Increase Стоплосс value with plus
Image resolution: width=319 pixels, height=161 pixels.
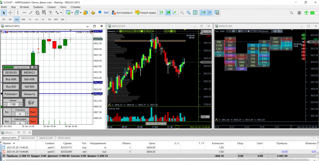coord(27,114)
